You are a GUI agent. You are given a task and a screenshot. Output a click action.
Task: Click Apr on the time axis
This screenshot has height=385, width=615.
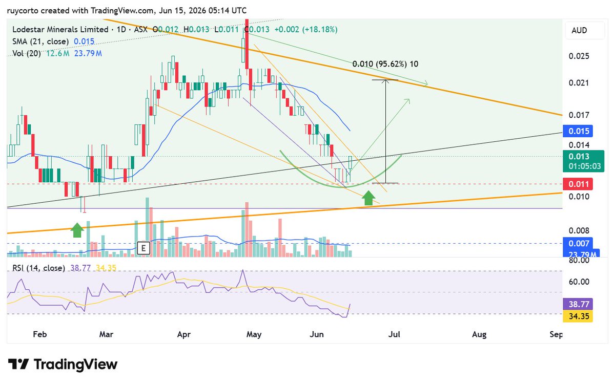(x=183, y=335)
